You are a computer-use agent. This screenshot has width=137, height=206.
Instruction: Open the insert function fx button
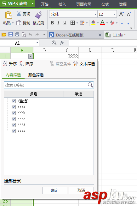point(62,43)
